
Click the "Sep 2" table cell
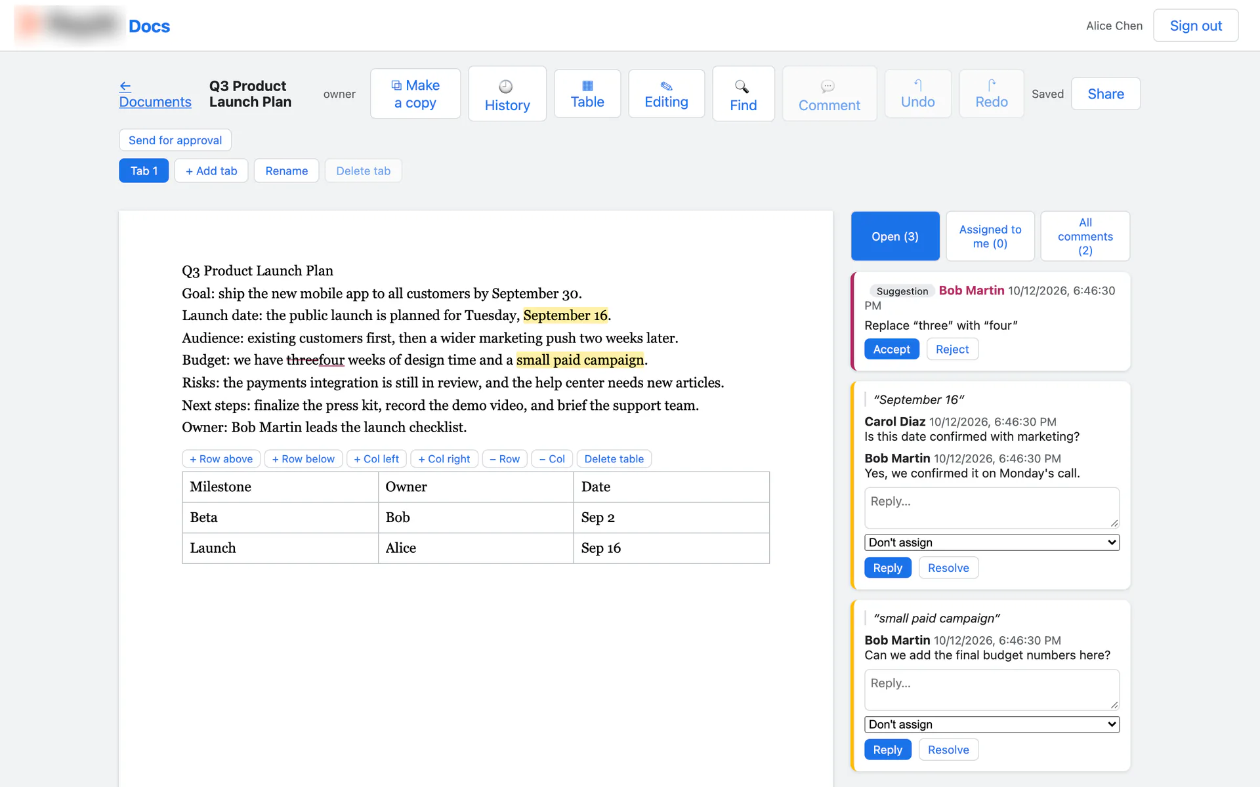(x=671, y=517)
